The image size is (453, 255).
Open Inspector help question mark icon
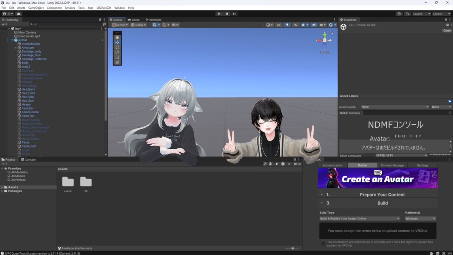(447, 25)
